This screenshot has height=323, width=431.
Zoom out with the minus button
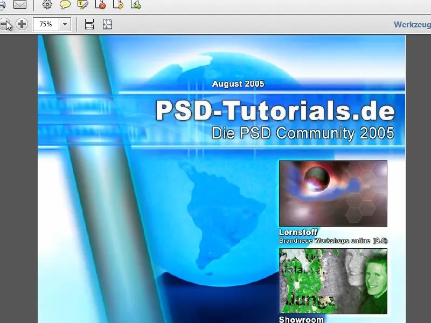(5, 24)
